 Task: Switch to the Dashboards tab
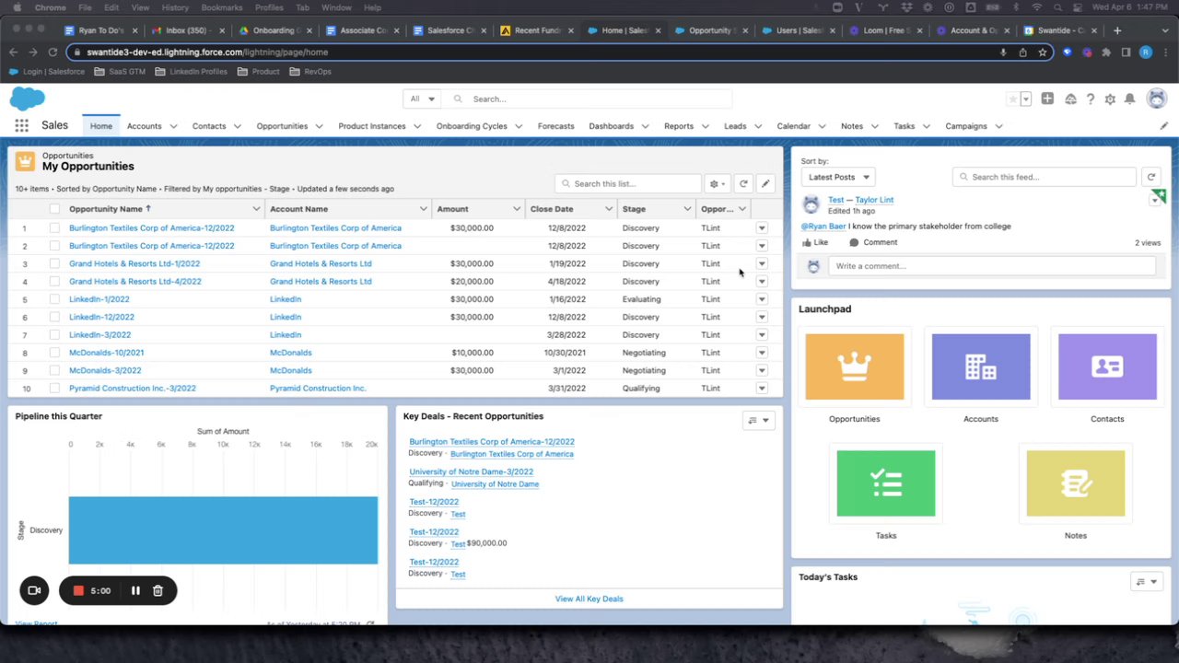612,126
